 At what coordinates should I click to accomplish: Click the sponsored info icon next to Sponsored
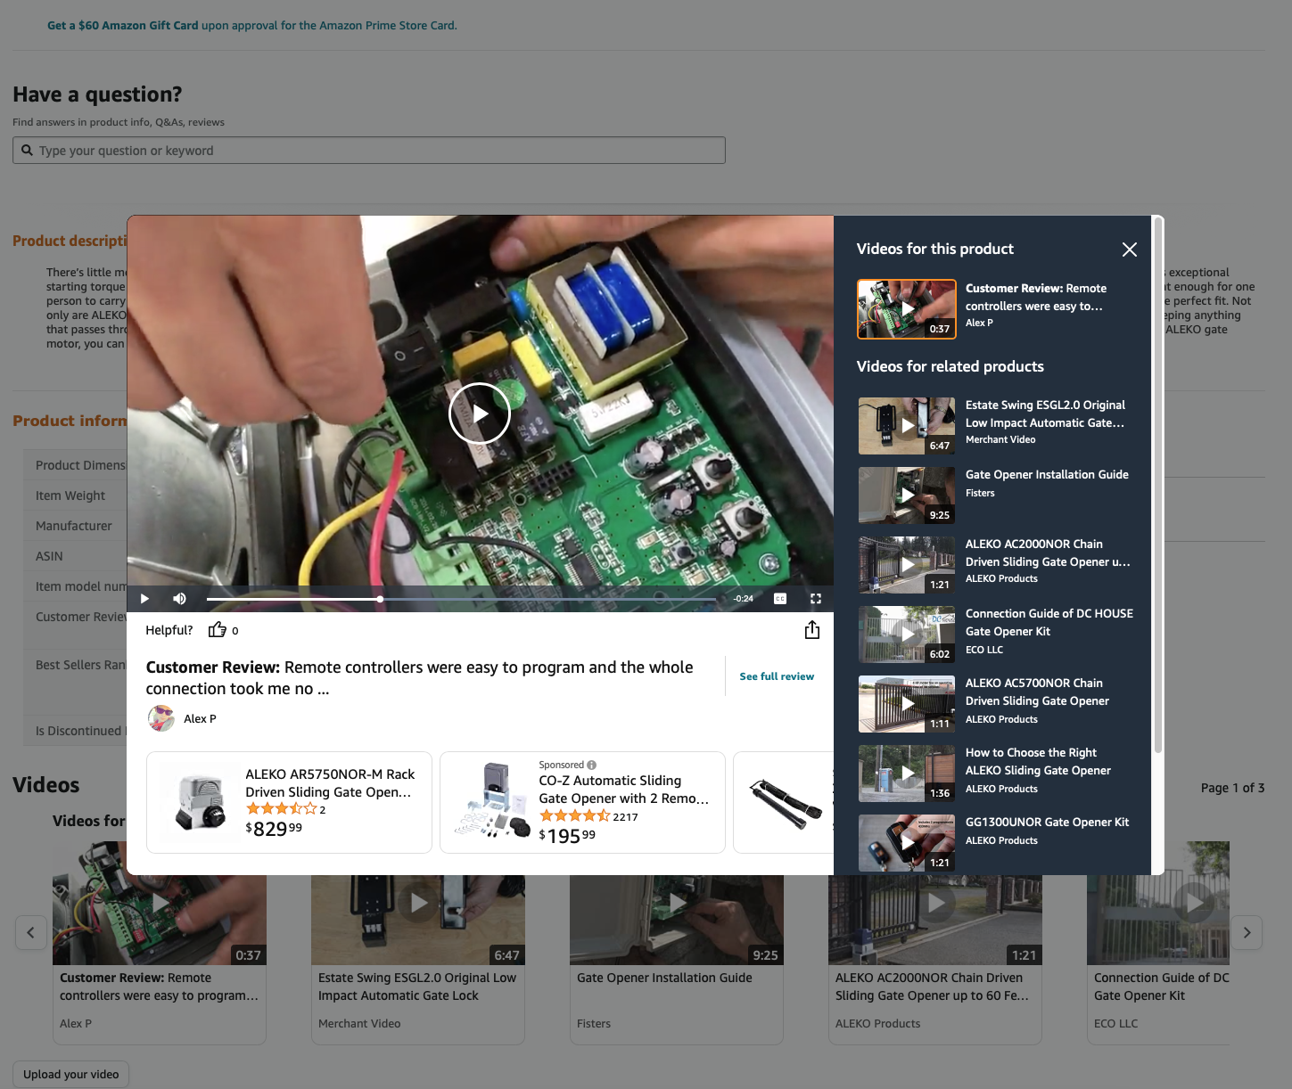pyautogui.click(x=592, y=765)
